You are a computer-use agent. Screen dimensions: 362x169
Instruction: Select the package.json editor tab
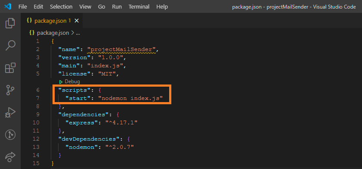[51, 21]
